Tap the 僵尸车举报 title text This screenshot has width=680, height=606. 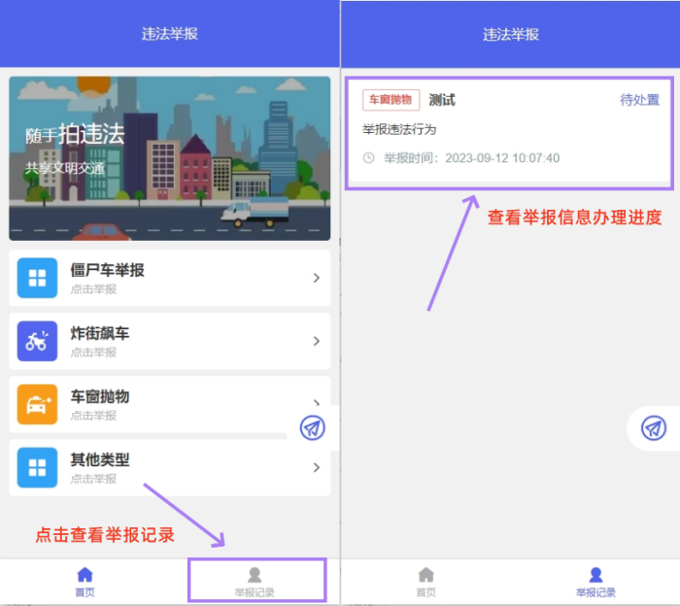coord(107,270)
